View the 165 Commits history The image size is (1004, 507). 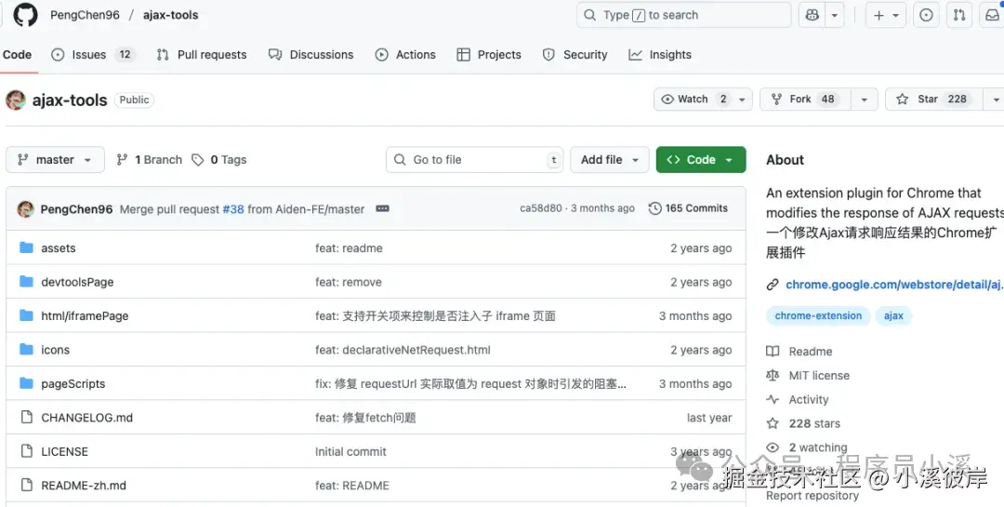(x=688, y=208)
